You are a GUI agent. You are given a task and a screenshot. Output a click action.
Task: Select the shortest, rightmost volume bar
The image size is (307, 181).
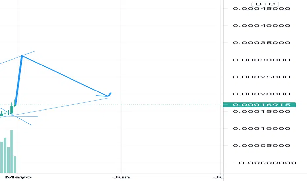pos(15,164)
